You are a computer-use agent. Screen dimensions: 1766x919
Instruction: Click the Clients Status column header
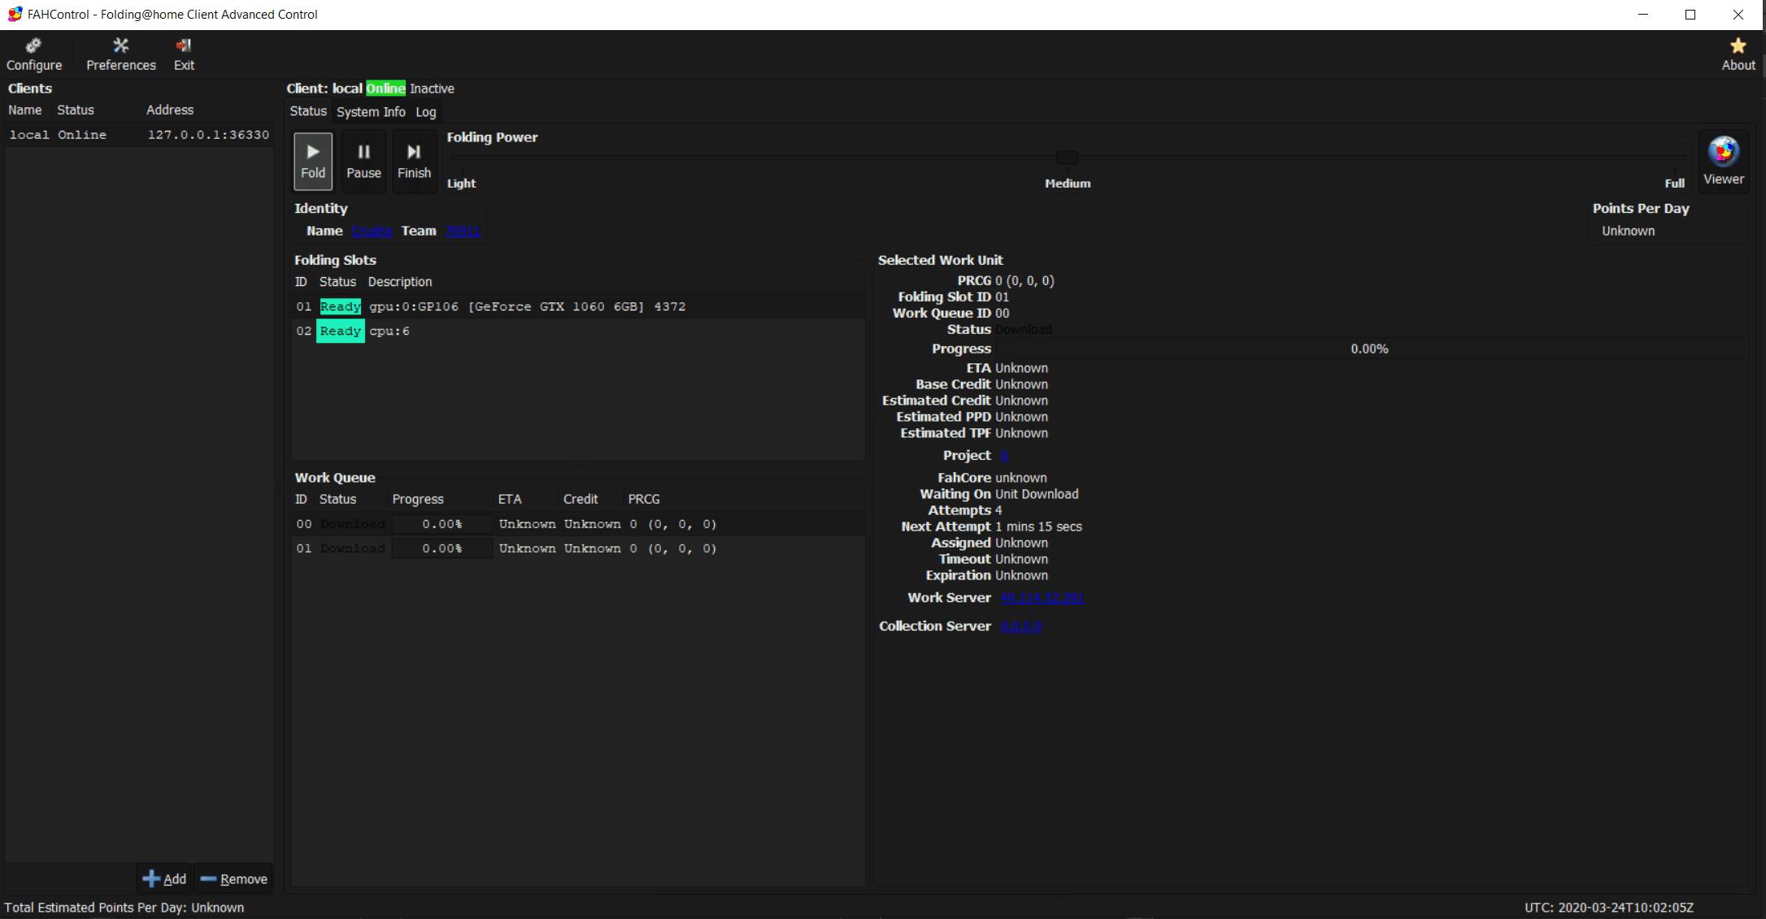coord(76,110)
